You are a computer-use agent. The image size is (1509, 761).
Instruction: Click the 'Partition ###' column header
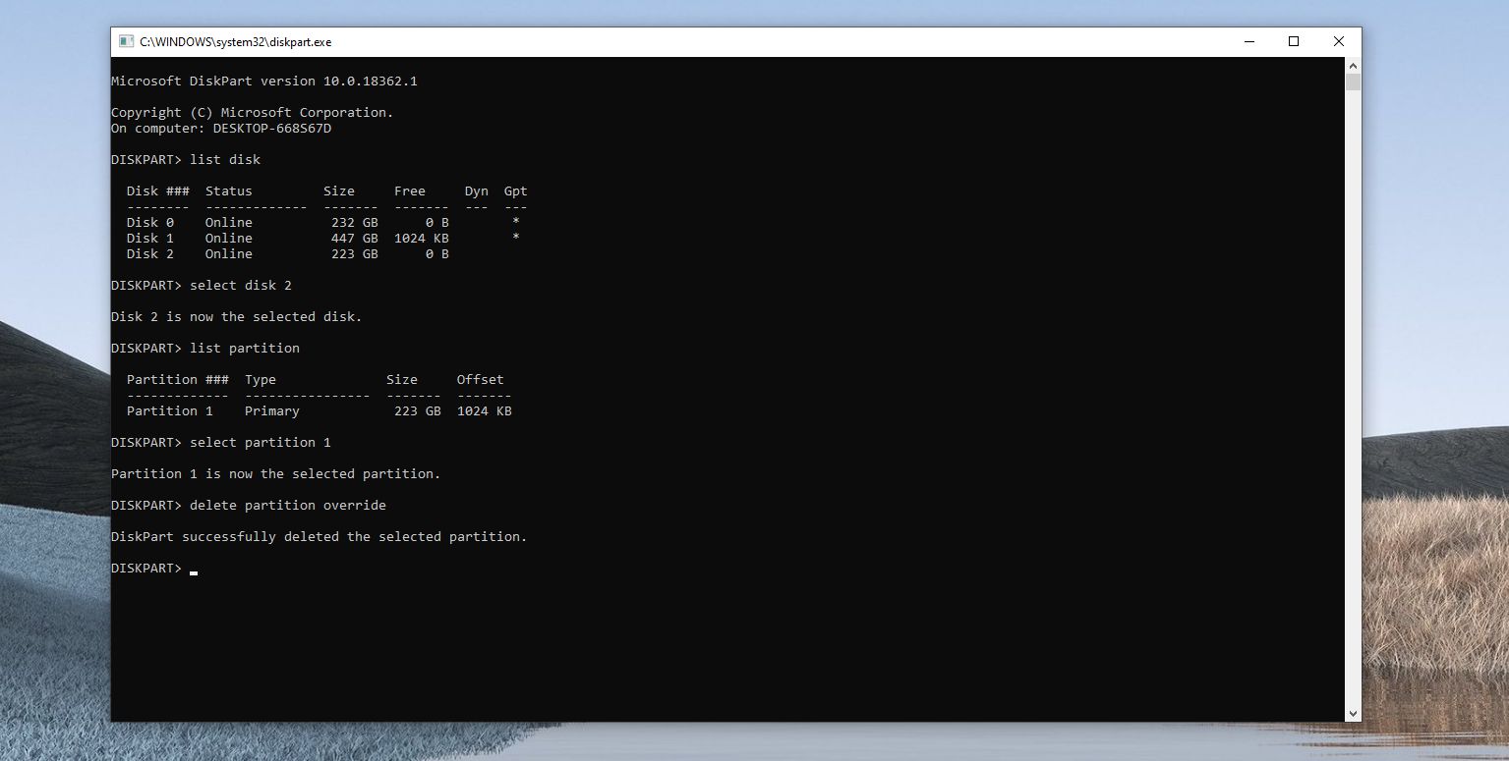[x=178, y=379]
